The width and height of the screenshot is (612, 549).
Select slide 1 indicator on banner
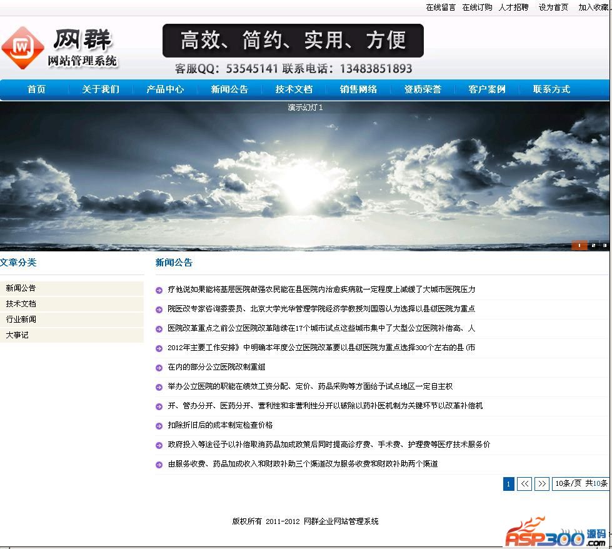(579, 245)
